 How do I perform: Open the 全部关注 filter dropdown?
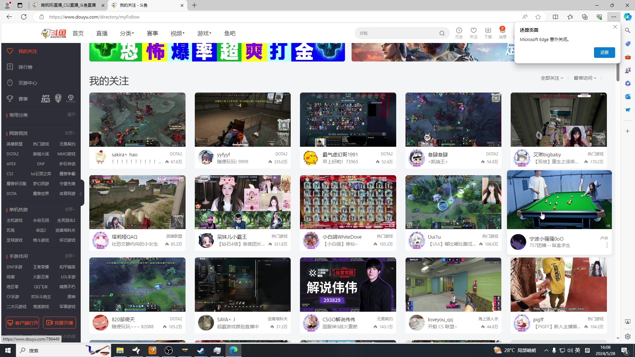click(x=552, y=78)
